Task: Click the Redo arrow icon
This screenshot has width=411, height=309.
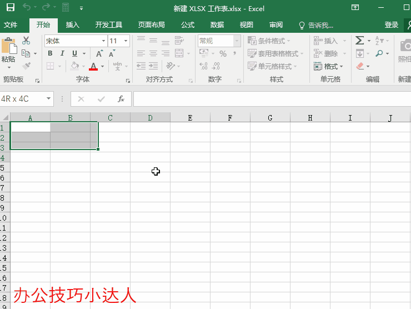Action: (46, 7)
